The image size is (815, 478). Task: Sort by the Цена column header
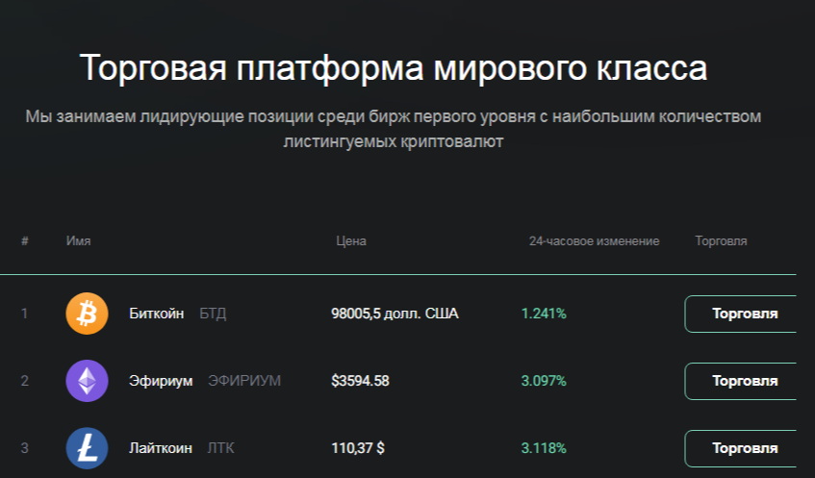pos(351,241)
